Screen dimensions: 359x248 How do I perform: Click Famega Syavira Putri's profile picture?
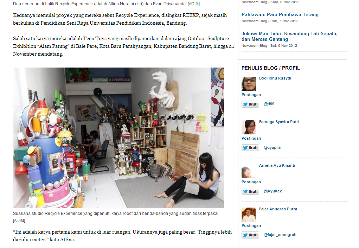[248, 127]
